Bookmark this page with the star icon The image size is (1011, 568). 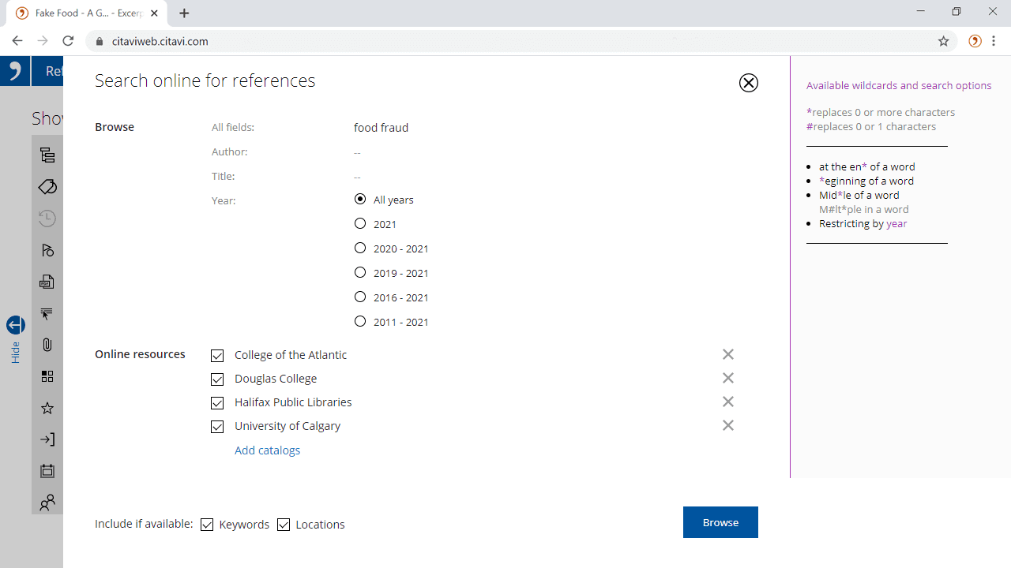[x=943, y=41]
